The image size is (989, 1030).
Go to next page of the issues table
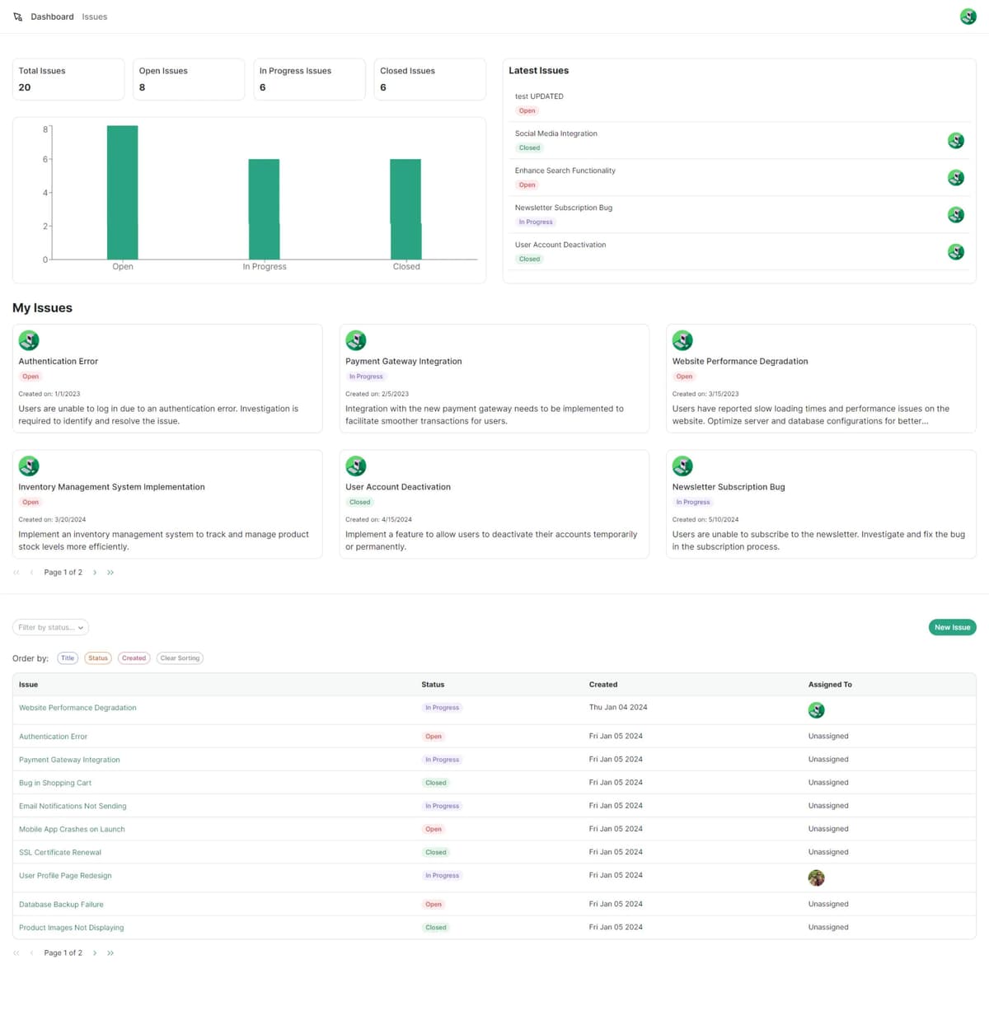click(x=95, y=953)
